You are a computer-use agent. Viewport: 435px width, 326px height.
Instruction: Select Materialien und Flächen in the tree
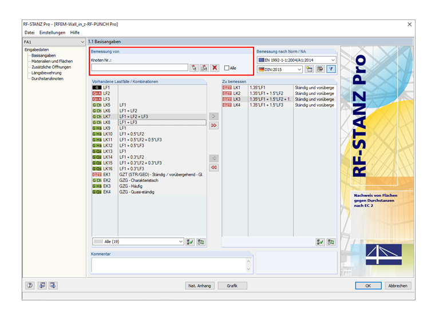(52, 61)
